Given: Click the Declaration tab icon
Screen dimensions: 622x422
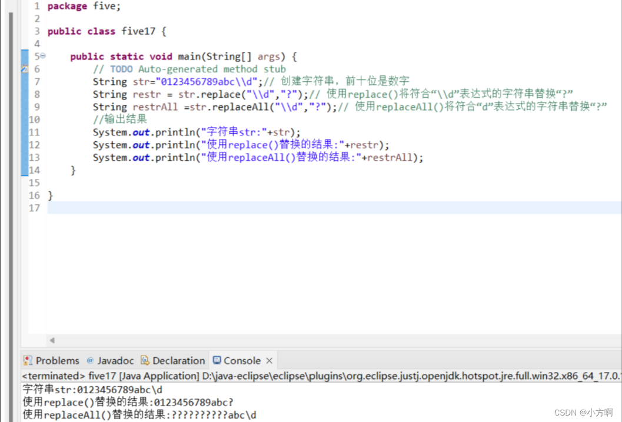Looking at the screenshot, I should [x=145, y=361].
